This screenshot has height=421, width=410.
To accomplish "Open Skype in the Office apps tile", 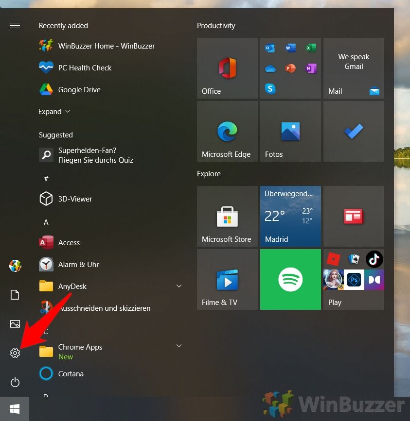I will (270, 88).
